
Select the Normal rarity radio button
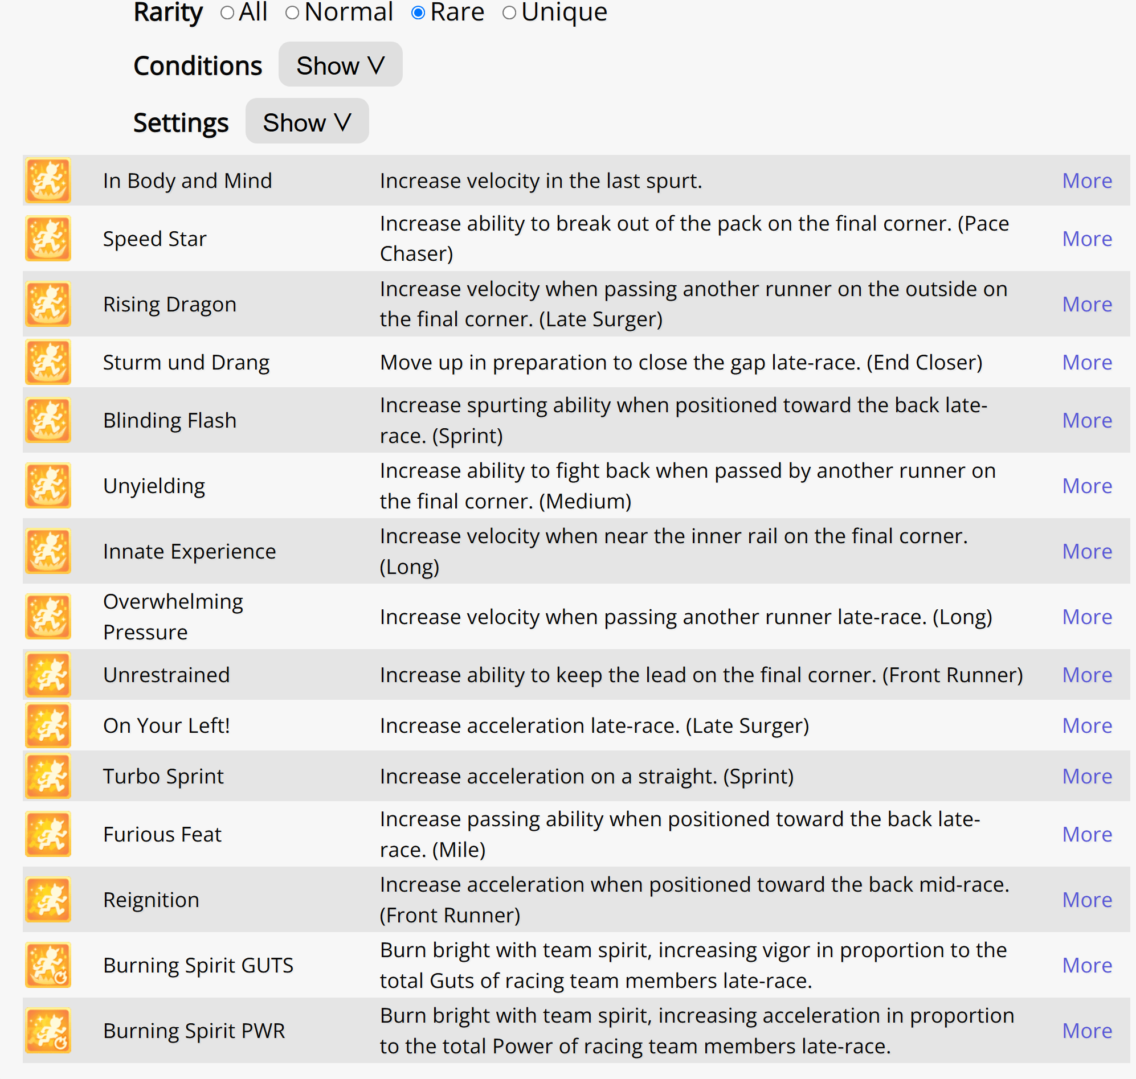tap(292, 13)
